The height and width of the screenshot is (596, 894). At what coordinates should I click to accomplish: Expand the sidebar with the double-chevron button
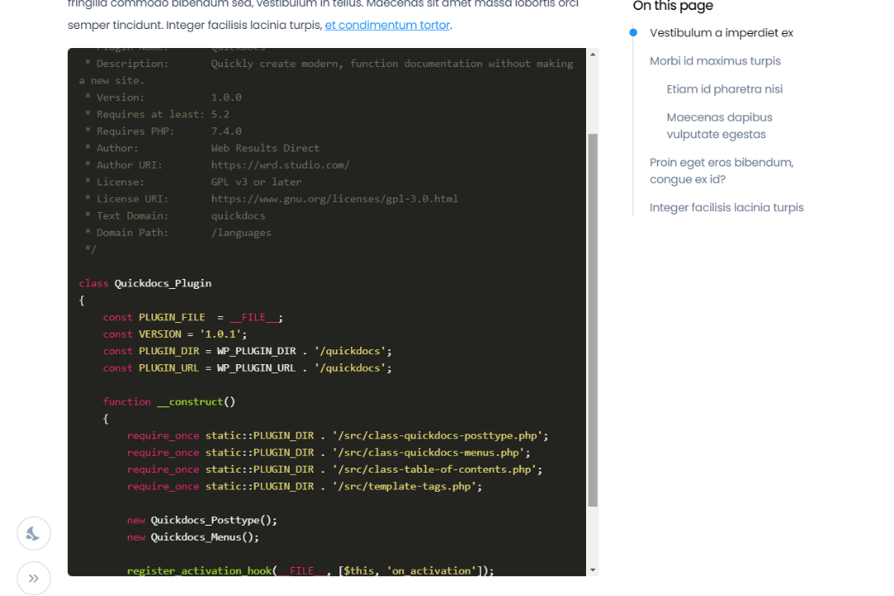34,579
